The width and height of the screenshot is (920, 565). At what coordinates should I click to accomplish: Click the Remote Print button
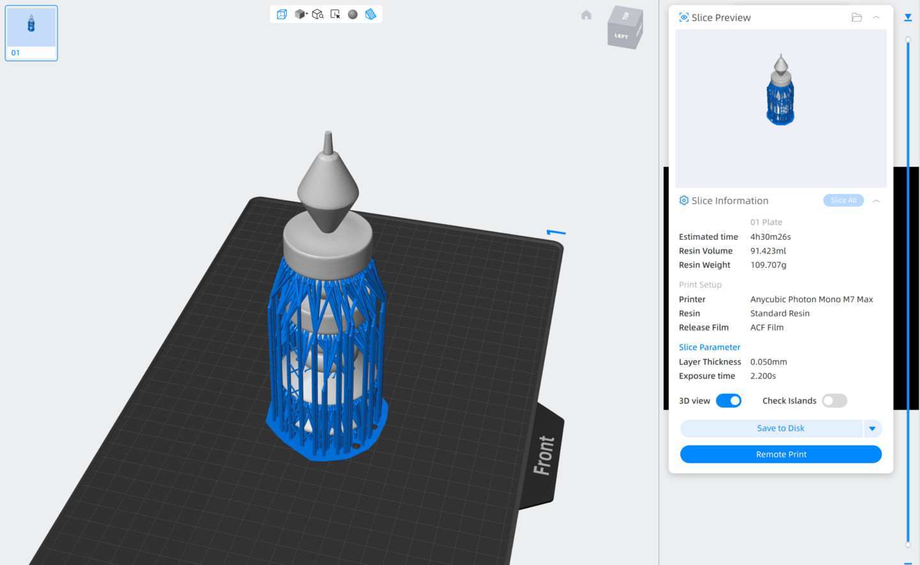point(781,454)
